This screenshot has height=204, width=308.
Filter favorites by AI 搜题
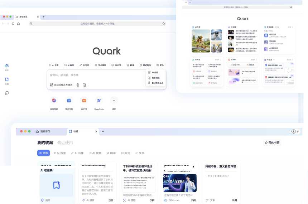[x=95, y=153]
